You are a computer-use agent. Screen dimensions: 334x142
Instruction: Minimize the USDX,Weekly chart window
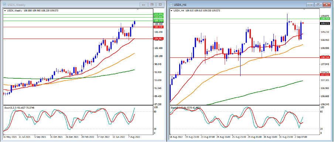pyautogui.click(x=144, y=4)
